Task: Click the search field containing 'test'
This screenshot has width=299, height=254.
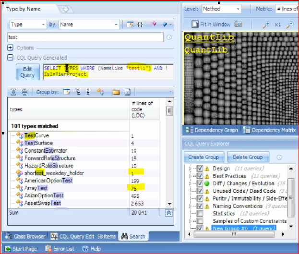Action: pos(85,37)
